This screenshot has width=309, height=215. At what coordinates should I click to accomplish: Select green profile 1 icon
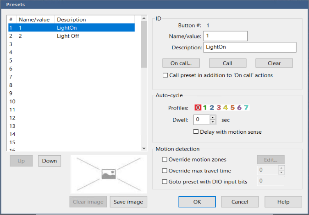[x=205, y=108]
